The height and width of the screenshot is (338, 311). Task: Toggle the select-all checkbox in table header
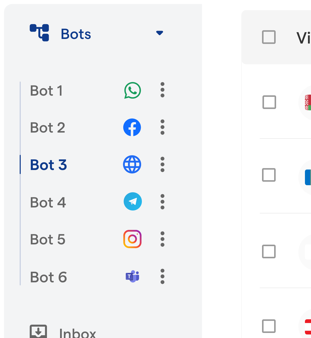(269, 37)
